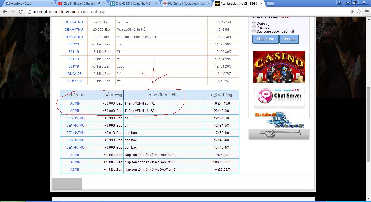Click 801**9 link in the gggg row
Viewport: 371px width, 202px height.
[x=74, y=66]
